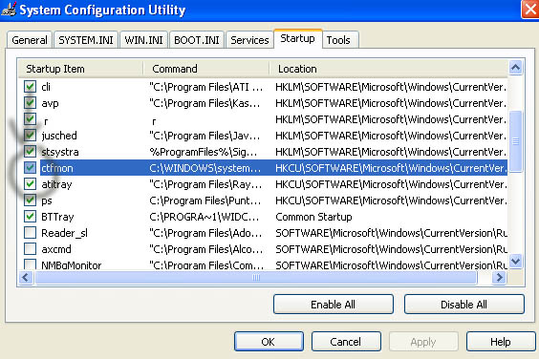
Task: Toggle the ctfmon startup checkbox
Action: (30, 168)
